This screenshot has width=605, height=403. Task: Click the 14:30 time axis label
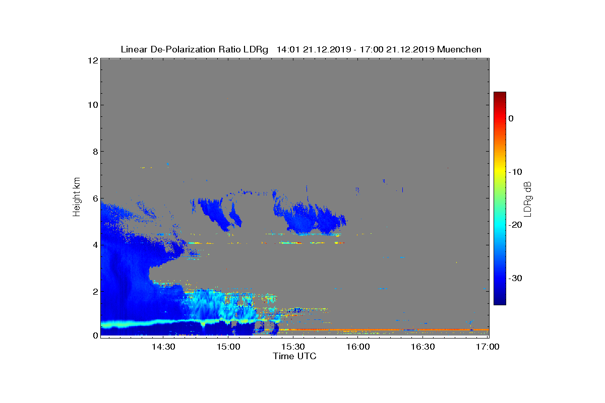coord(163,347)
